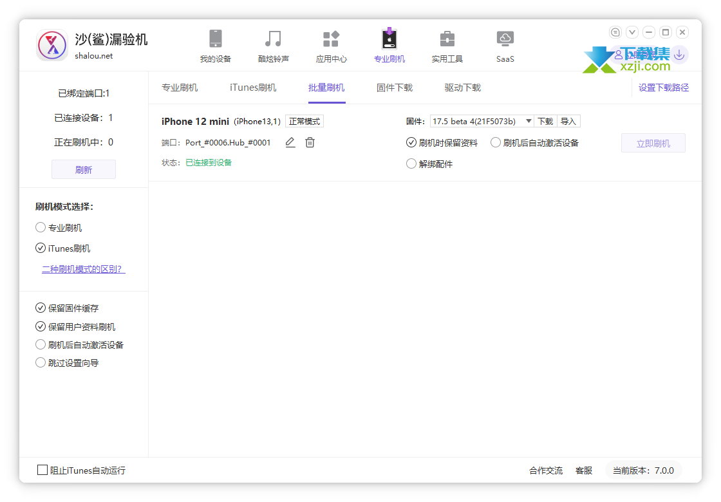Click the 正常模式 device mode badge
The image size is (721, 502).
click(304, 122)
